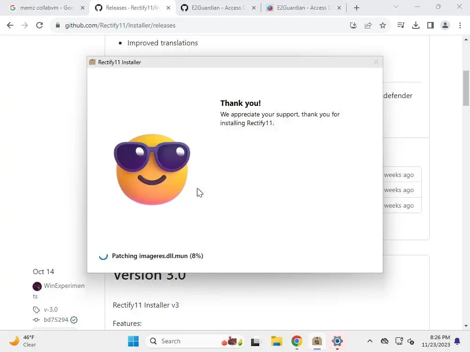Click the Rectify11 Installer title icon

tap(92, 62)
